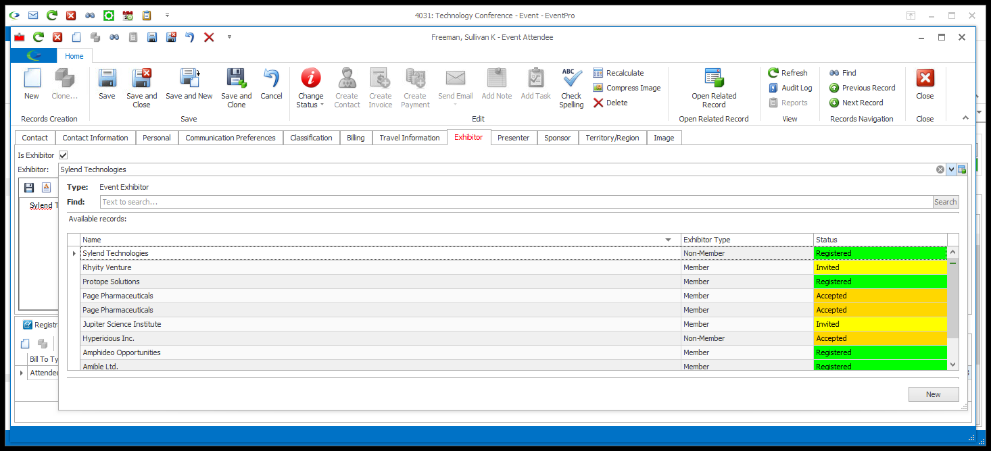This screenshot has width=991, height=451.
Task: Open the Travel Information tab
Action: [x=410, y=138]
